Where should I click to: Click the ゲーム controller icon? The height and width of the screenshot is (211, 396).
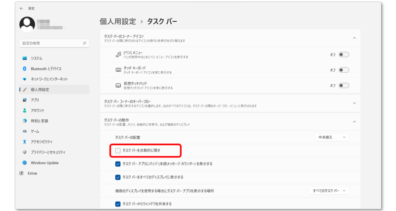[24, 131]
